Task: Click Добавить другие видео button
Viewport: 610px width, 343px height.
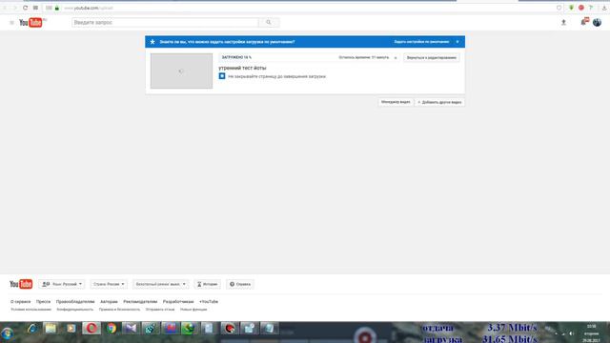Action: point(439,102)
